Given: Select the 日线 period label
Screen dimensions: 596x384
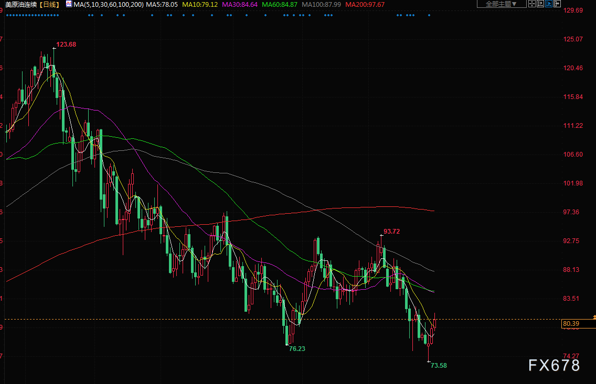Looking at the screenshot, I should tap(49, 5).
